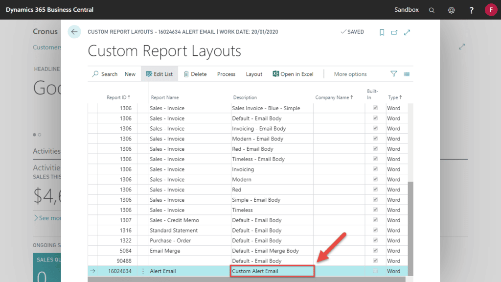Open the Type column sorting dropdown
Viewport: 501px width, 282px height.
tap(395, 97)
